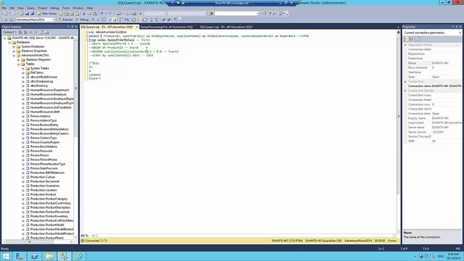Open the Tools menu
The width and height of the screenshot is (464, 261).
[x=66, y=8]
